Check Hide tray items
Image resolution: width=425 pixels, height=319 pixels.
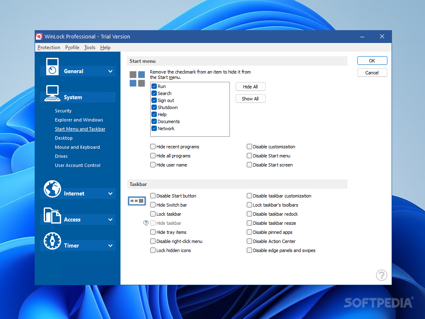click(153, 232)
